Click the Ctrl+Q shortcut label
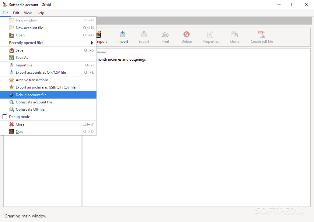The height and width of the screenshot is (222, 314). tap(88, 132)
